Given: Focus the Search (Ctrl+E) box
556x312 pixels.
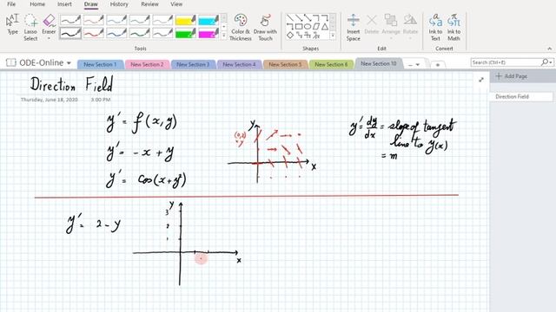Looking at the screenshot, I should click(506, 62).
